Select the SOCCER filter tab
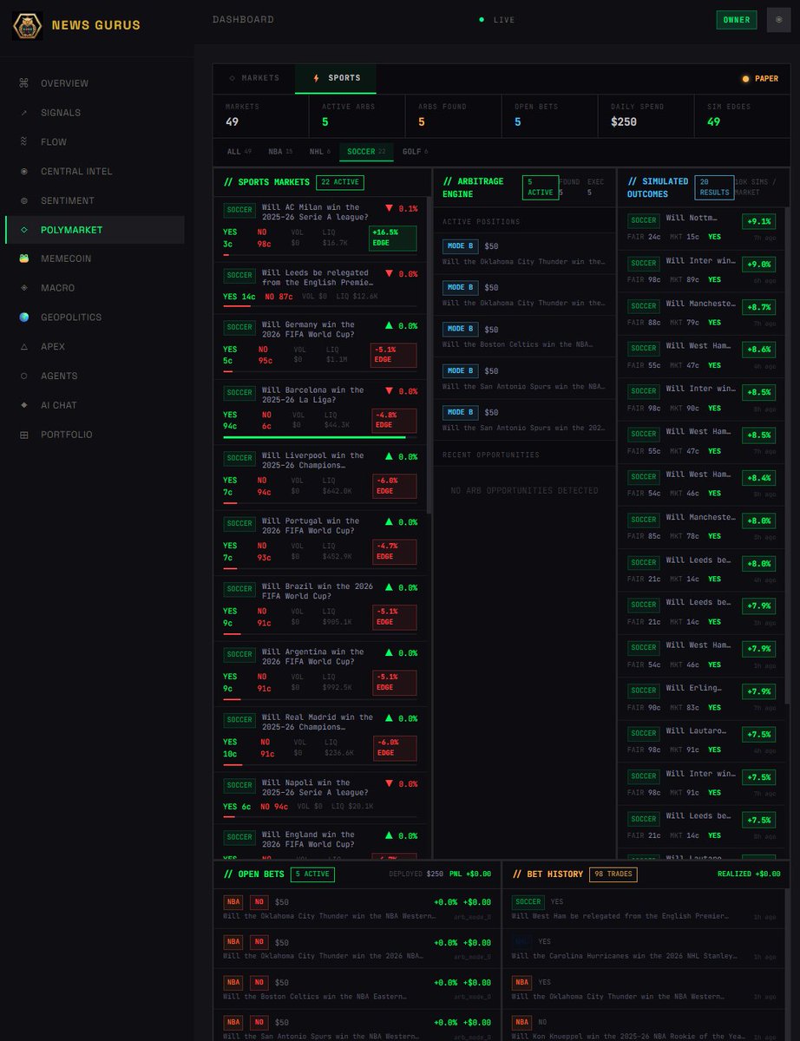 366,152
